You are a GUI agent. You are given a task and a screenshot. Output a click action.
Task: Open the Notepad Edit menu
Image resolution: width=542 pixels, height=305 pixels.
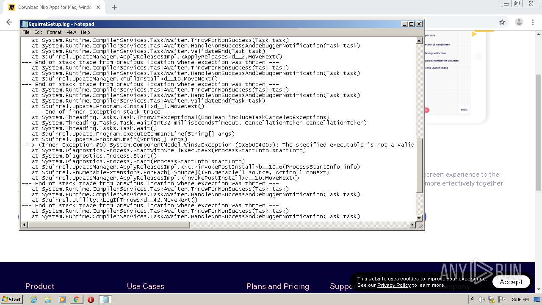point(38,32)
